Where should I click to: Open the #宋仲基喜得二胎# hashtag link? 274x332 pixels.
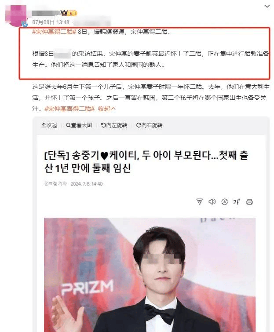coord(69,109)
